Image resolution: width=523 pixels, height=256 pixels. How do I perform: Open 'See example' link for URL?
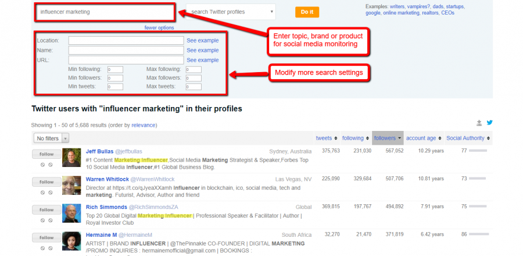tap(203, 60)
